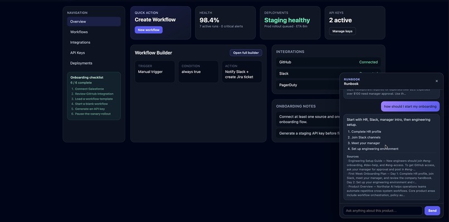This screenshot has width=449, height=222.
Task: Click the 'Create Workflow' quick action title
Action: click(x=155, y=19)
